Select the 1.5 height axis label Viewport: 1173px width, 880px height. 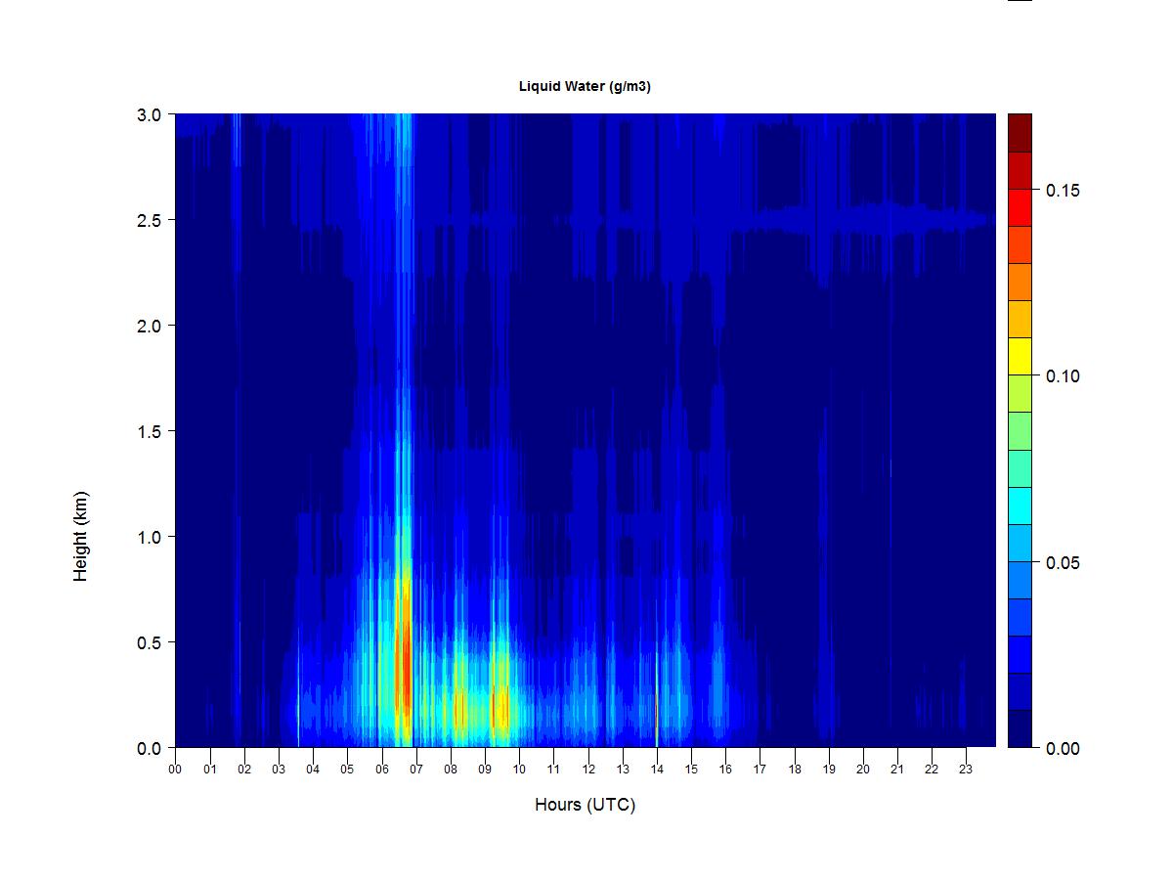coord(148,431)
